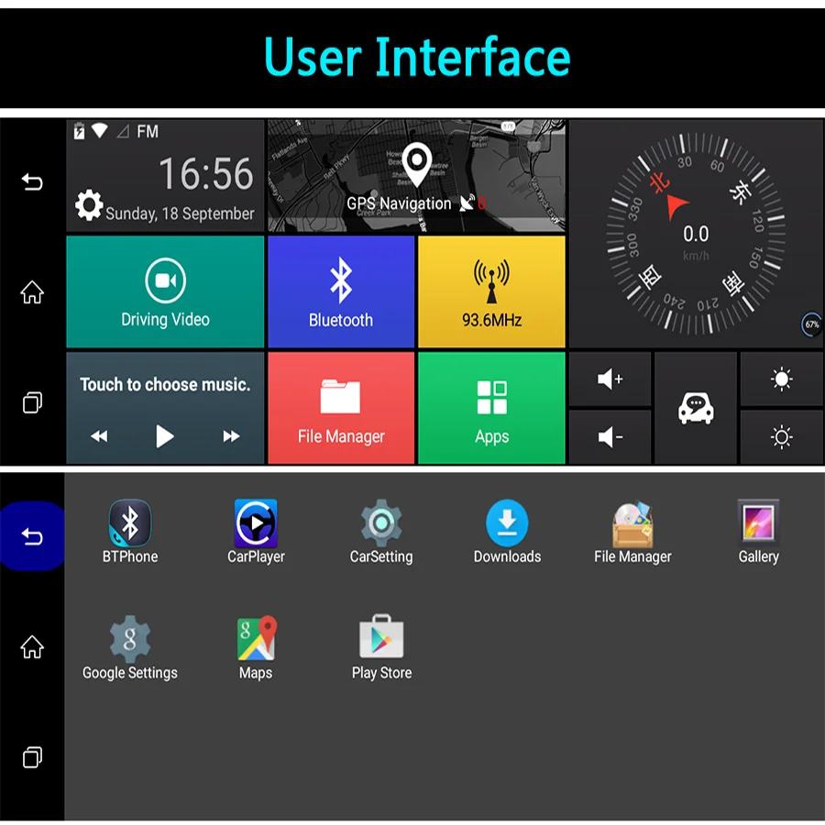Increase brightness with filled sun icon
825x825 pixels.
click(781, 379)
